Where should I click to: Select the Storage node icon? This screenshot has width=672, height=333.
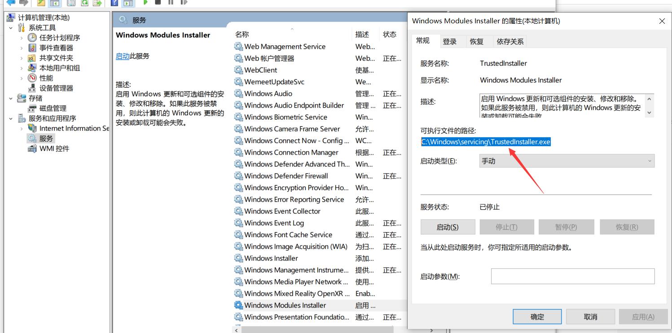pos(22,98)
